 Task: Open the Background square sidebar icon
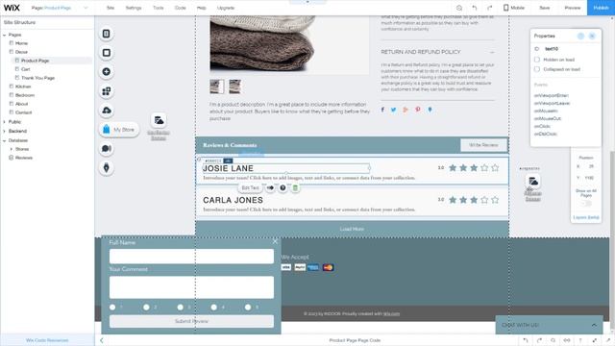[x=107, y=53]
